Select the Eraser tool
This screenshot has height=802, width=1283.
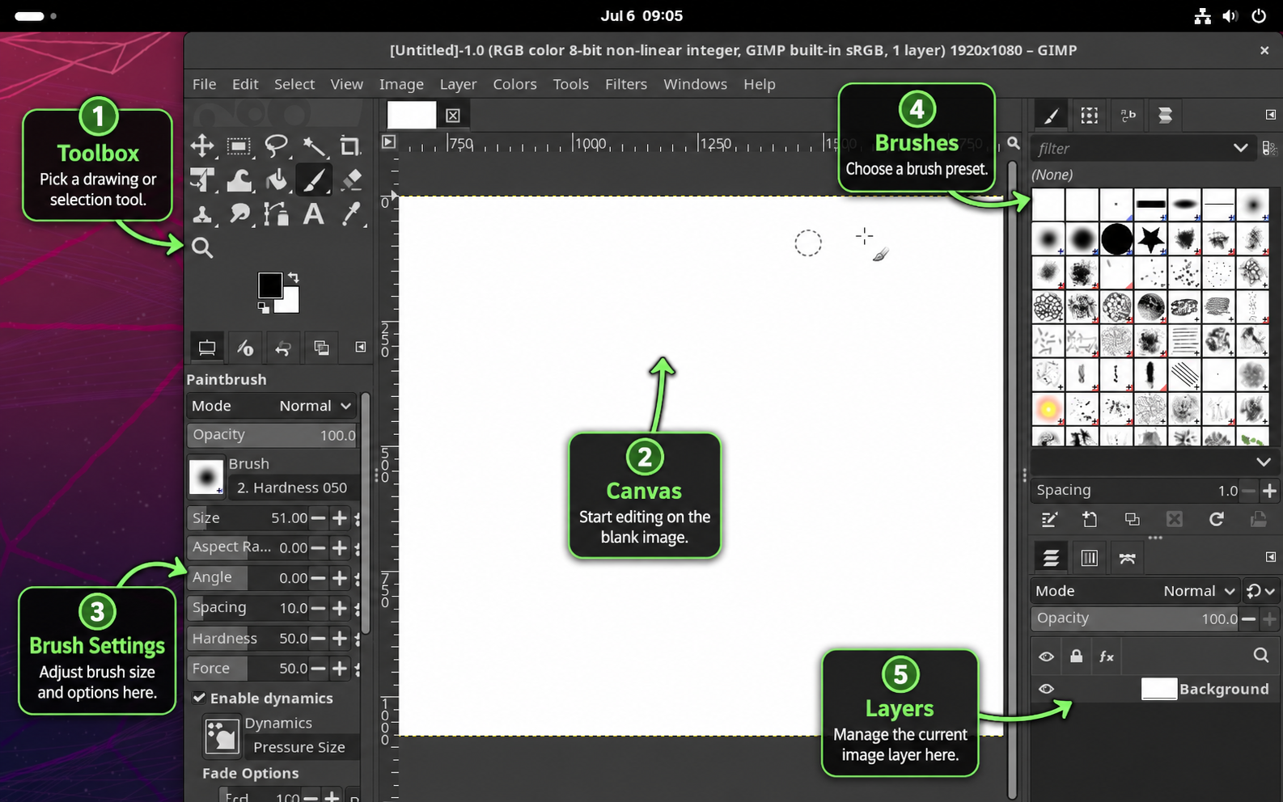click(x=350, y=180)
